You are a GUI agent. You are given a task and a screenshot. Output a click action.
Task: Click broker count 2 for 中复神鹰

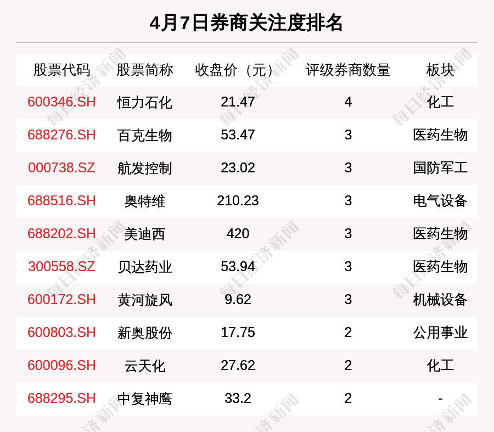click(348, 399)
